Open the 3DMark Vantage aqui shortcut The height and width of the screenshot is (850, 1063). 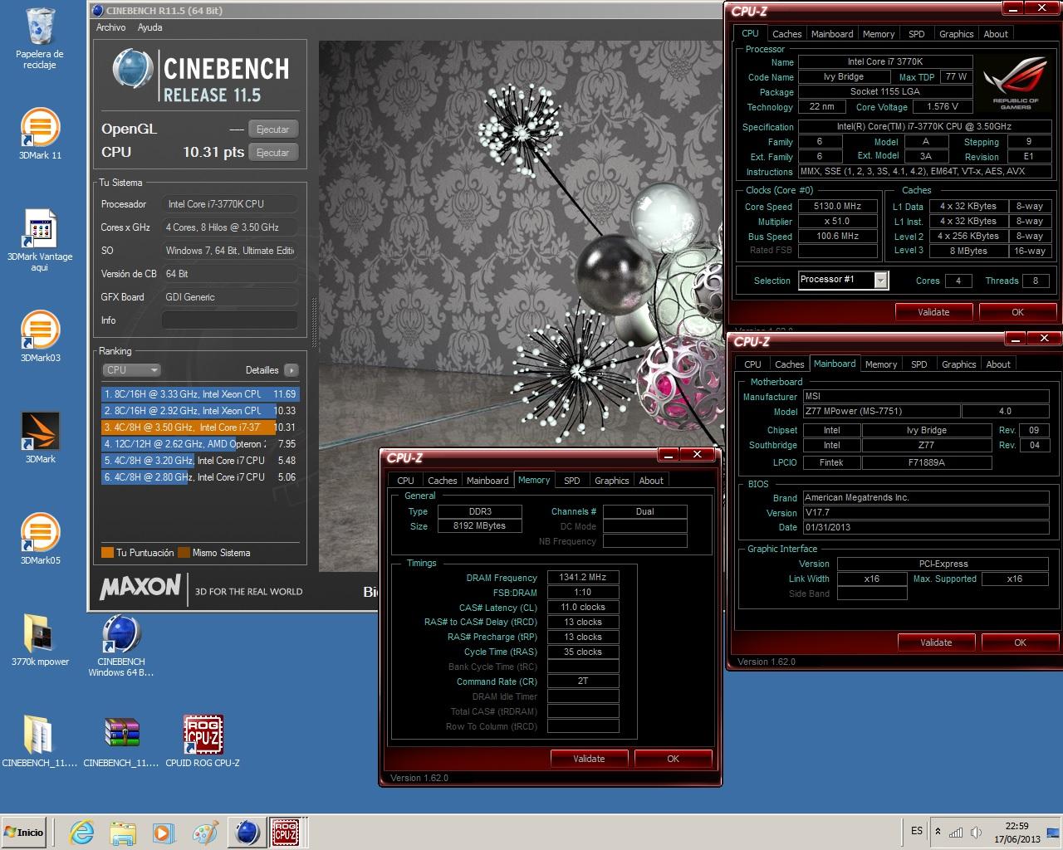pyautogui.click(x=40, y=241)
